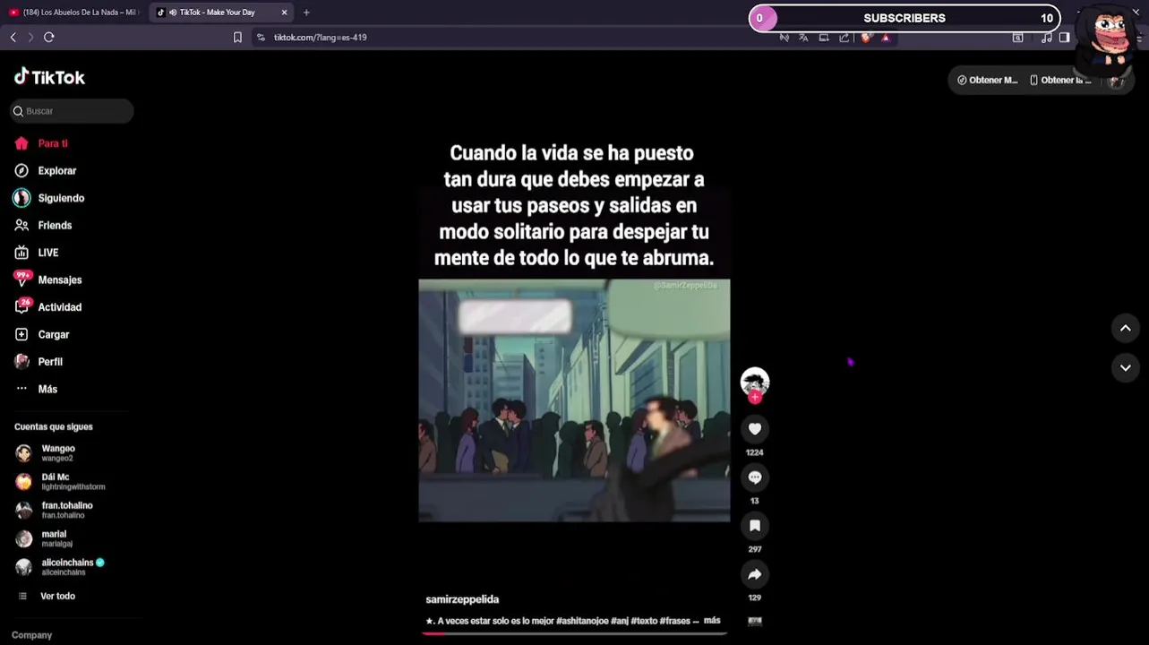Expand the caption by clicking más
This screenshot has height=645, width=1149.
[712, 620]
